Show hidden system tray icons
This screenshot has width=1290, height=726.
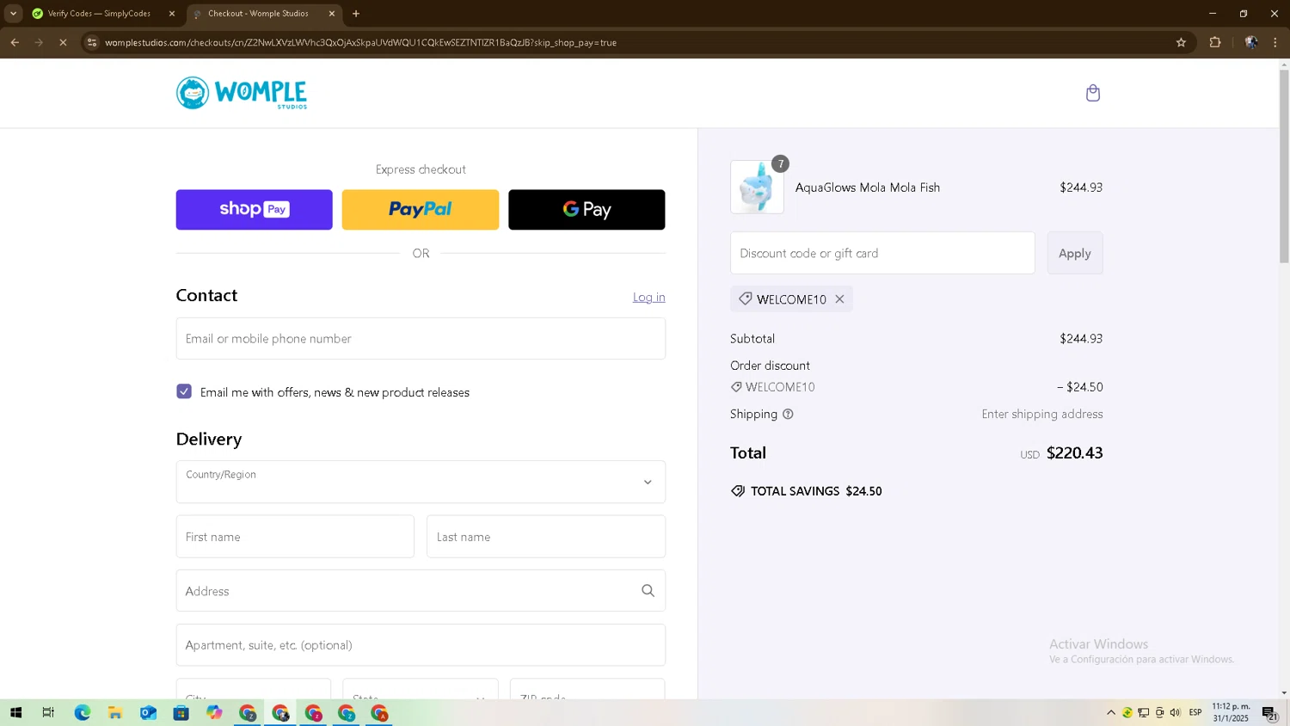click(1111, 712)
